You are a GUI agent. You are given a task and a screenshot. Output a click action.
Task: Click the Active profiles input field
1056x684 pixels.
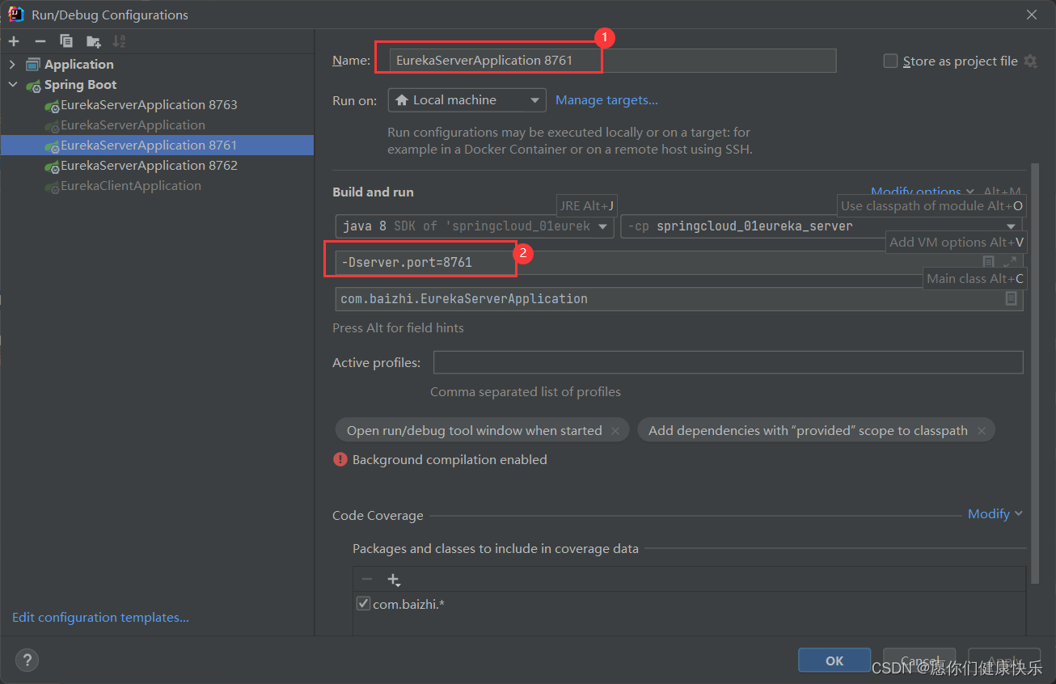(x=729, y=362)
